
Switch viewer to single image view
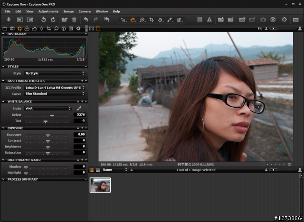coord(98,28)
